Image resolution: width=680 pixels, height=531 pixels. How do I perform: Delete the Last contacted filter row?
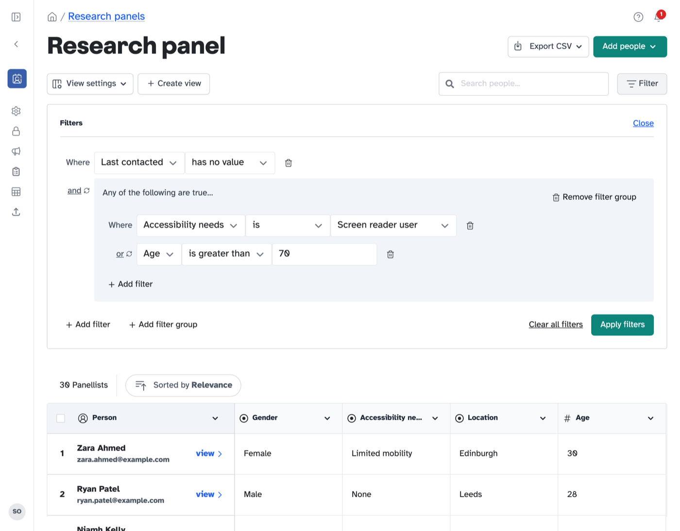coord(289,163)
